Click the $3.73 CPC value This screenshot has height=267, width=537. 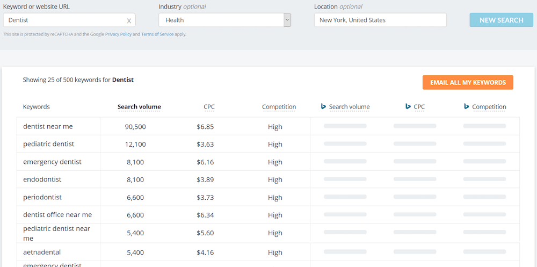205,198
